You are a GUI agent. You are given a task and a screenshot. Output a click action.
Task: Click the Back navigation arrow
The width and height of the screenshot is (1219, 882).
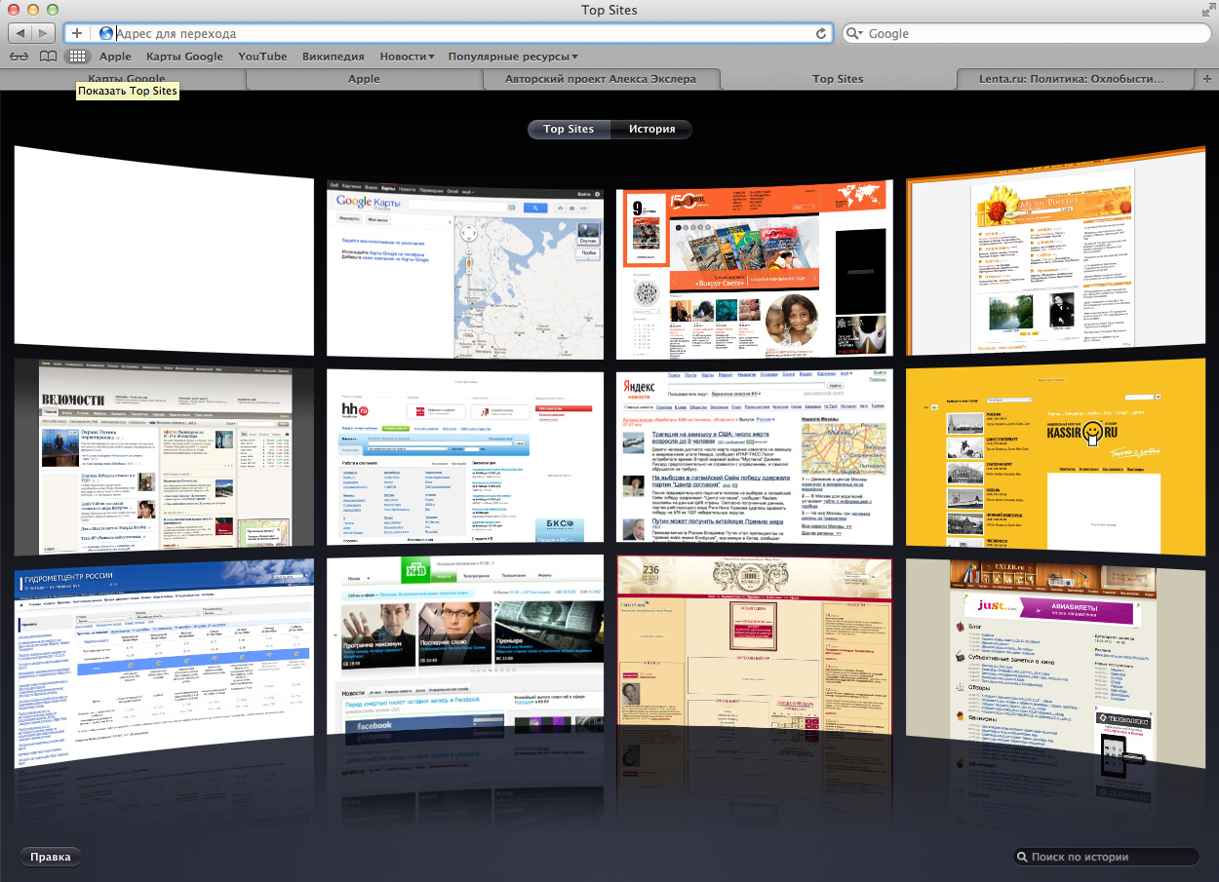pyautogui.click(x=20, y=33)
